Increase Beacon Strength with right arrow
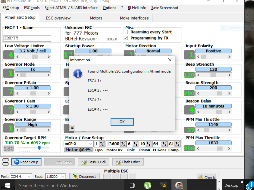254x190 pixels. point(229,93)
